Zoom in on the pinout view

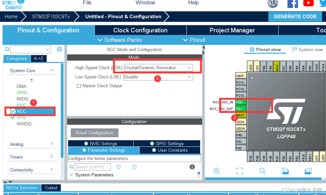(x=217, y=171)
